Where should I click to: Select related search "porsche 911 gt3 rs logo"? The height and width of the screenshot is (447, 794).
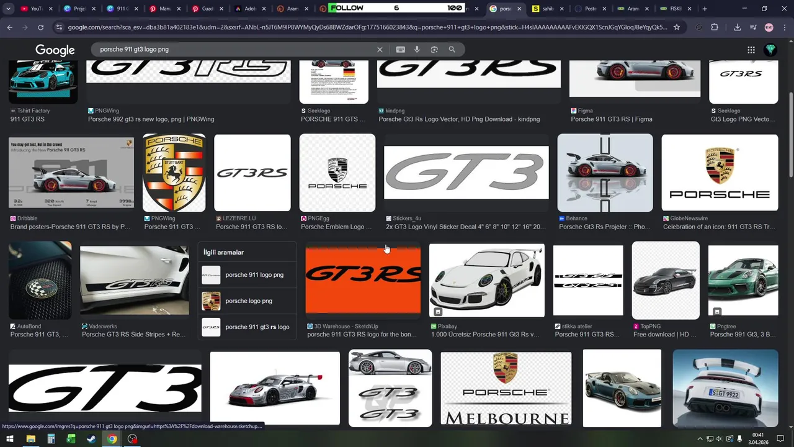[247, 327]
